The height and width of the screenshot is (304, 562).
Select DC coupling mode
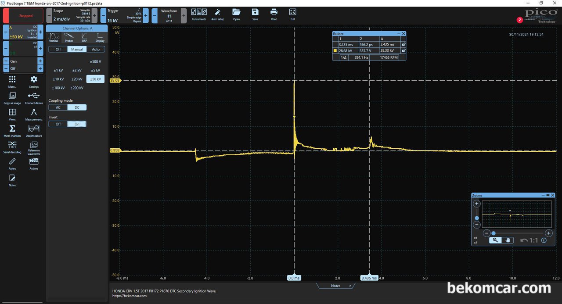click(77, 107)
